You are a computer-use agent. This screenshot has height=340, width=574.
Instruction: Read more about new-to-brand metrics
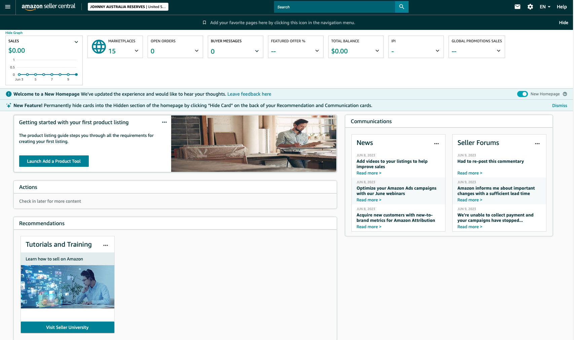[x=369, y=227]
